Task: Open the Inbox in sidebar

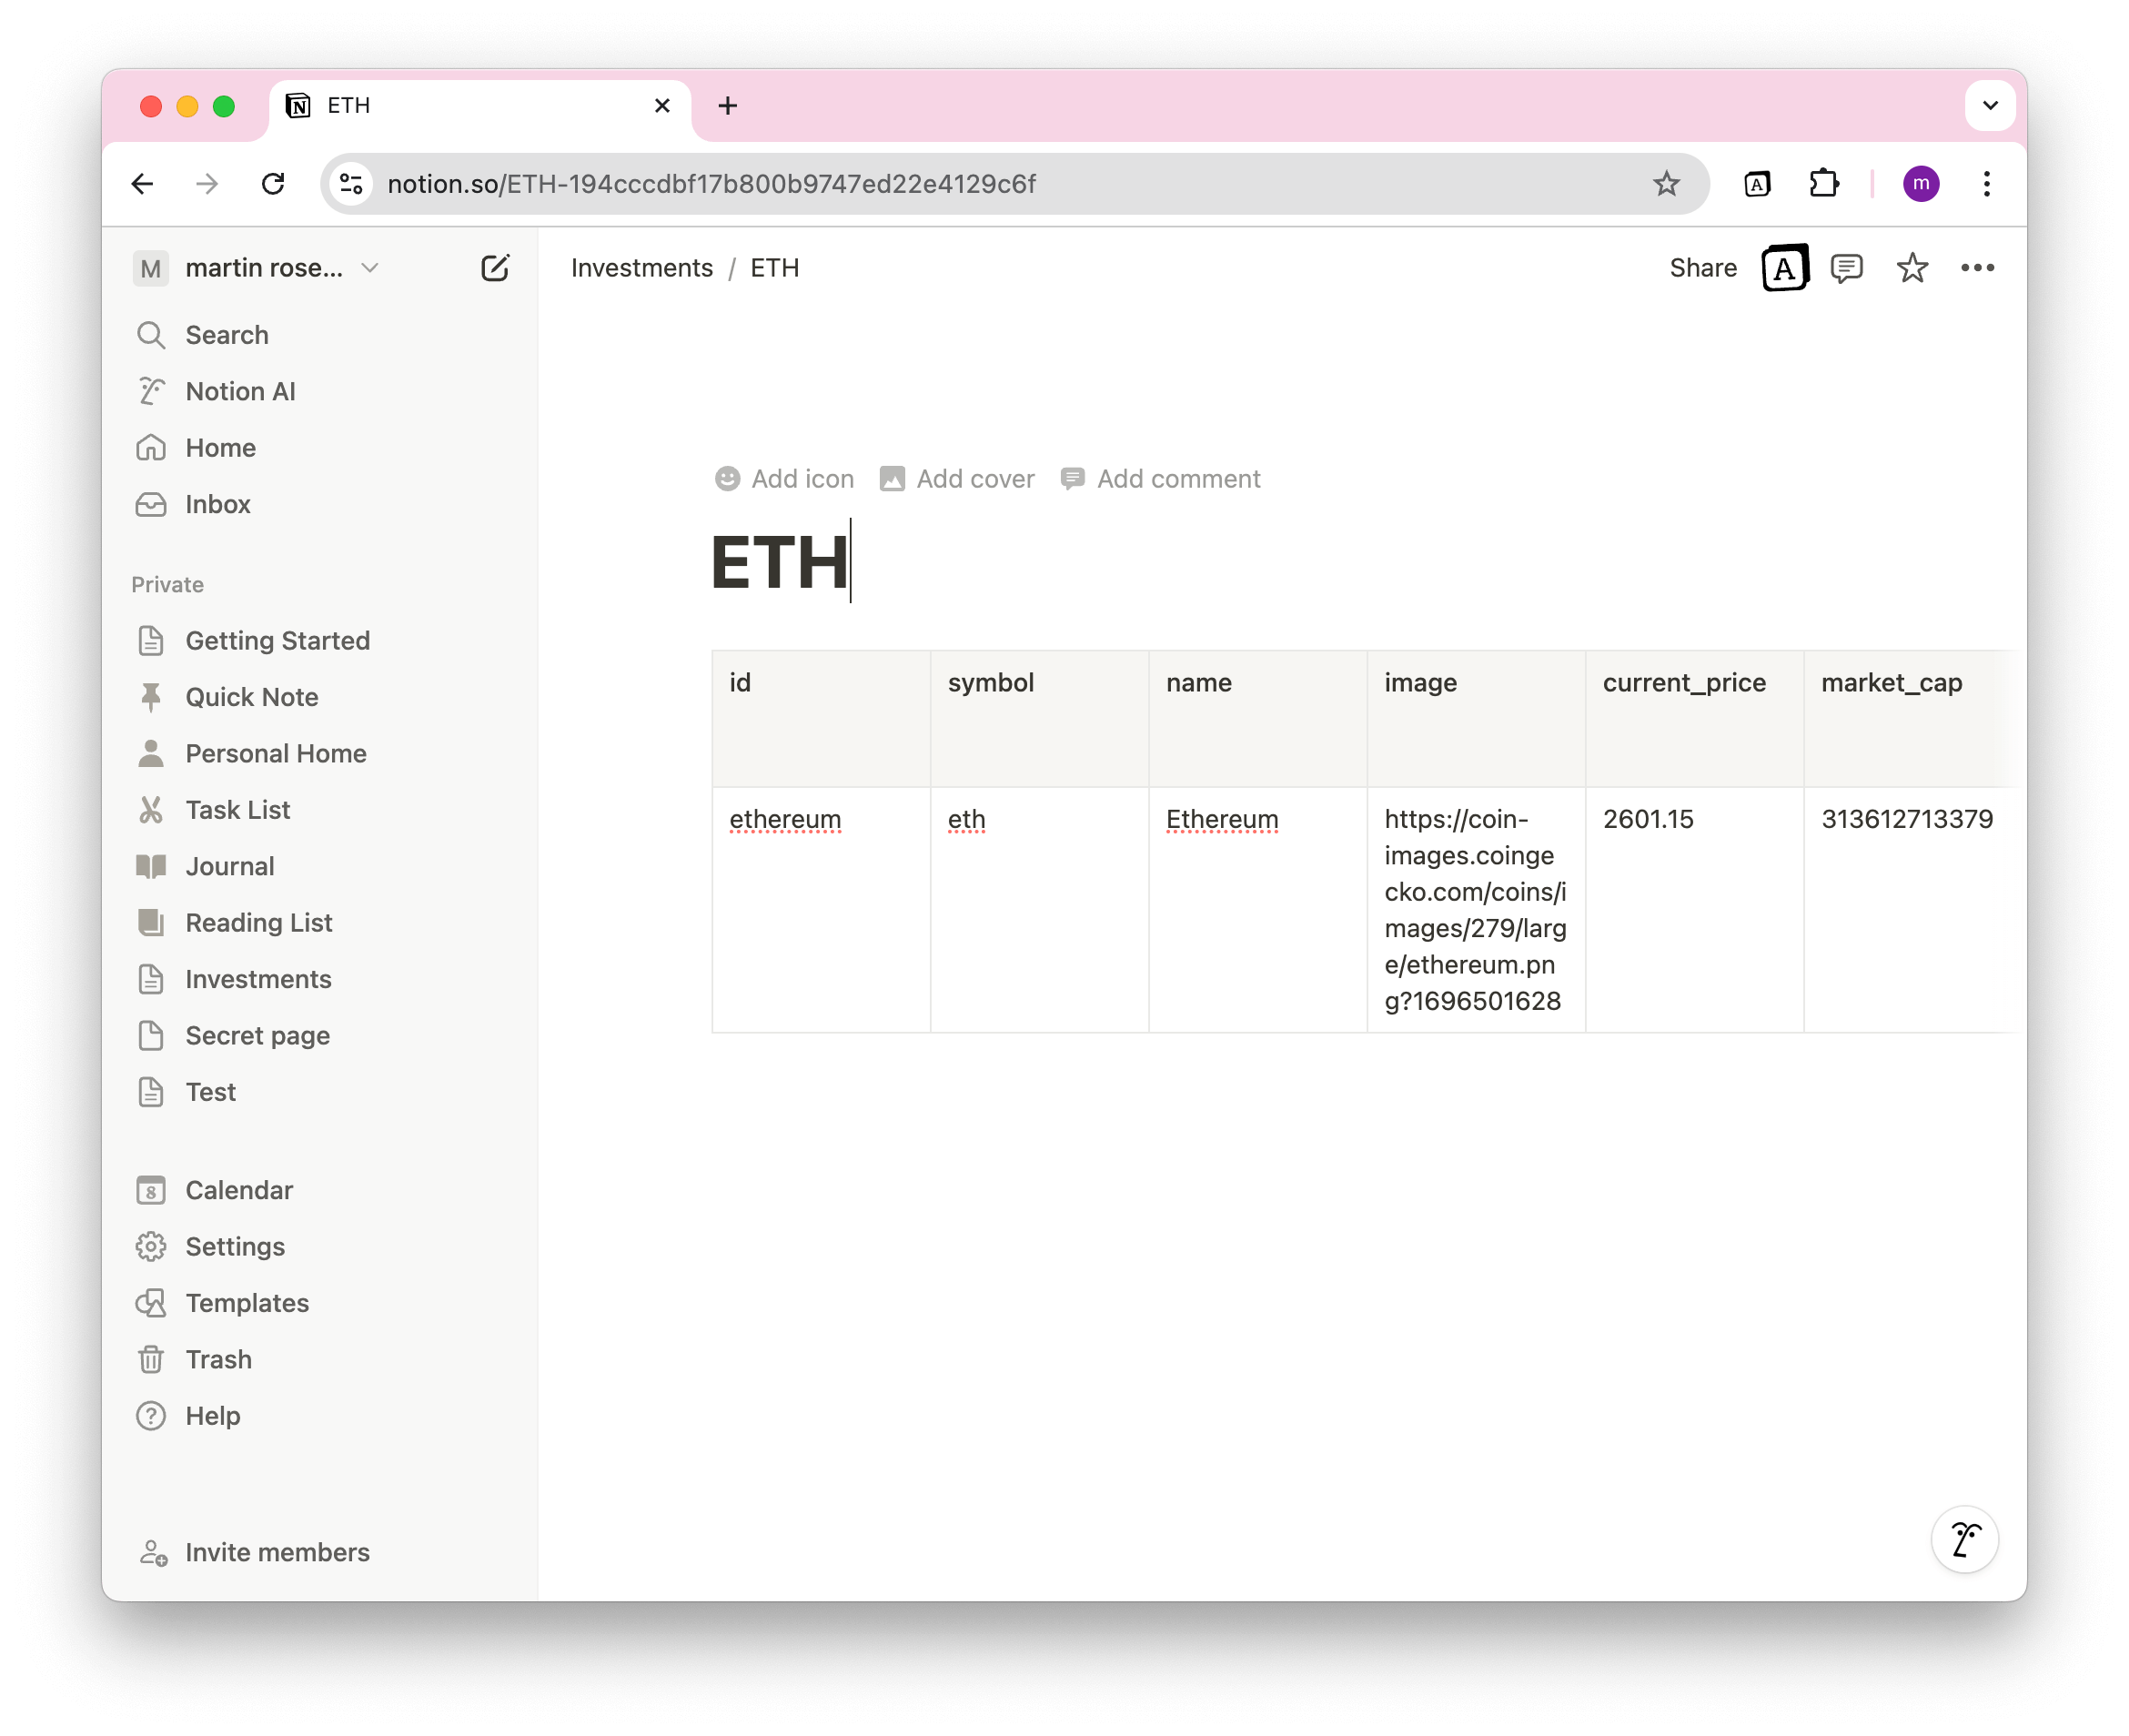Action: (217, 504)
